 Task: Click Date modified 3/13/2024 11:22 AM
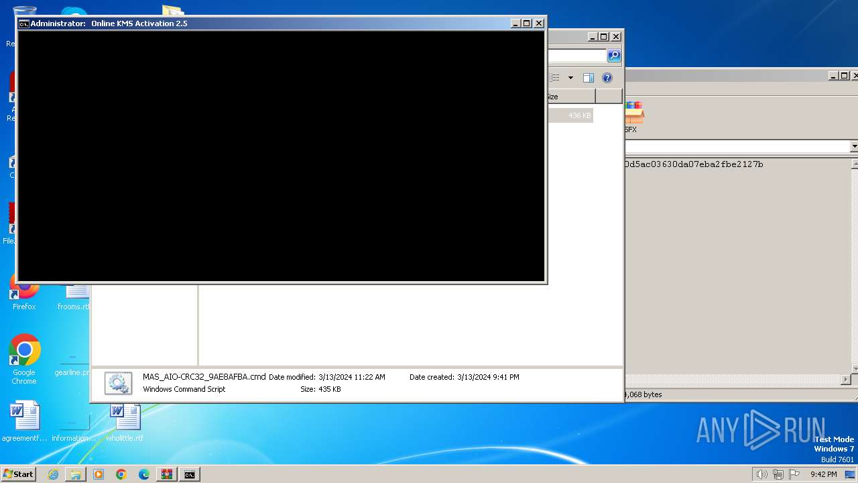click(327, 377)
